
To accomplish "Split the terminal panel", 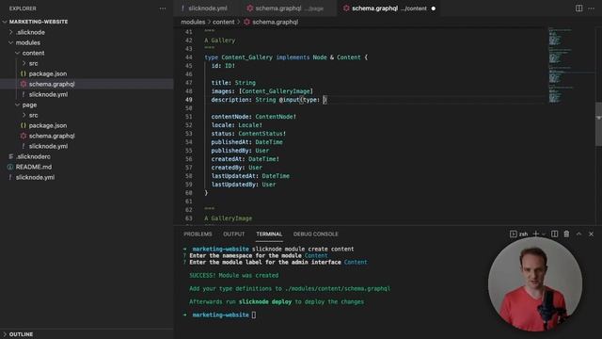I will [554, 234].
